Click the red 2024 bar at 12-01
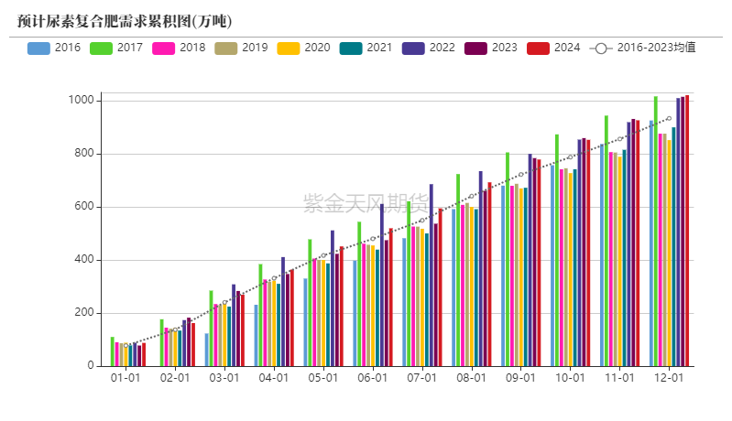This screenshot has width=732, height=421. (687, 231)
